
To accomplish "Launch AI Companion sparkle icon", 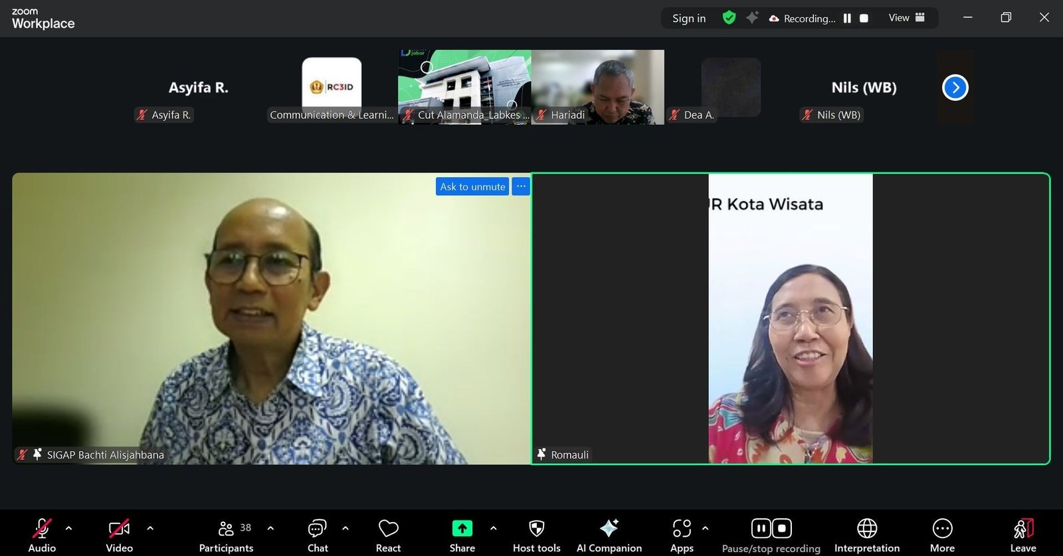I will point(609,528).
